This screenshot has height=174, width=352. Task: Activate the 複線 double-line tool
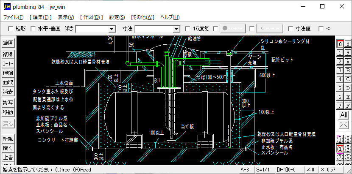tap(8, 54)
